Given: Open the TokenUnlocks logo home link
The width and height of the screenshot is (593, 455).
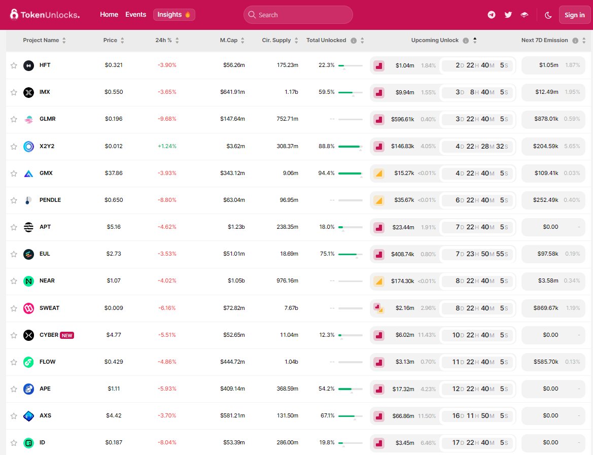Looking at the screenshot, I should point(45,15).
